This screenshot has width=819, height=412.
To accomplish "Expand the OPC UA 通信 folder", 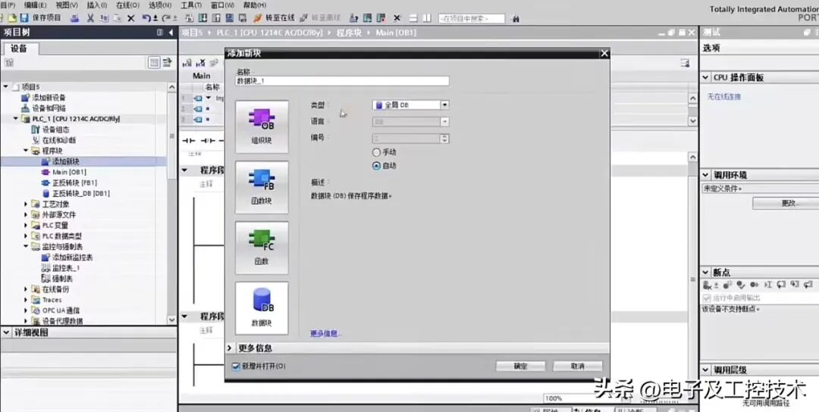I will (26, 311).
